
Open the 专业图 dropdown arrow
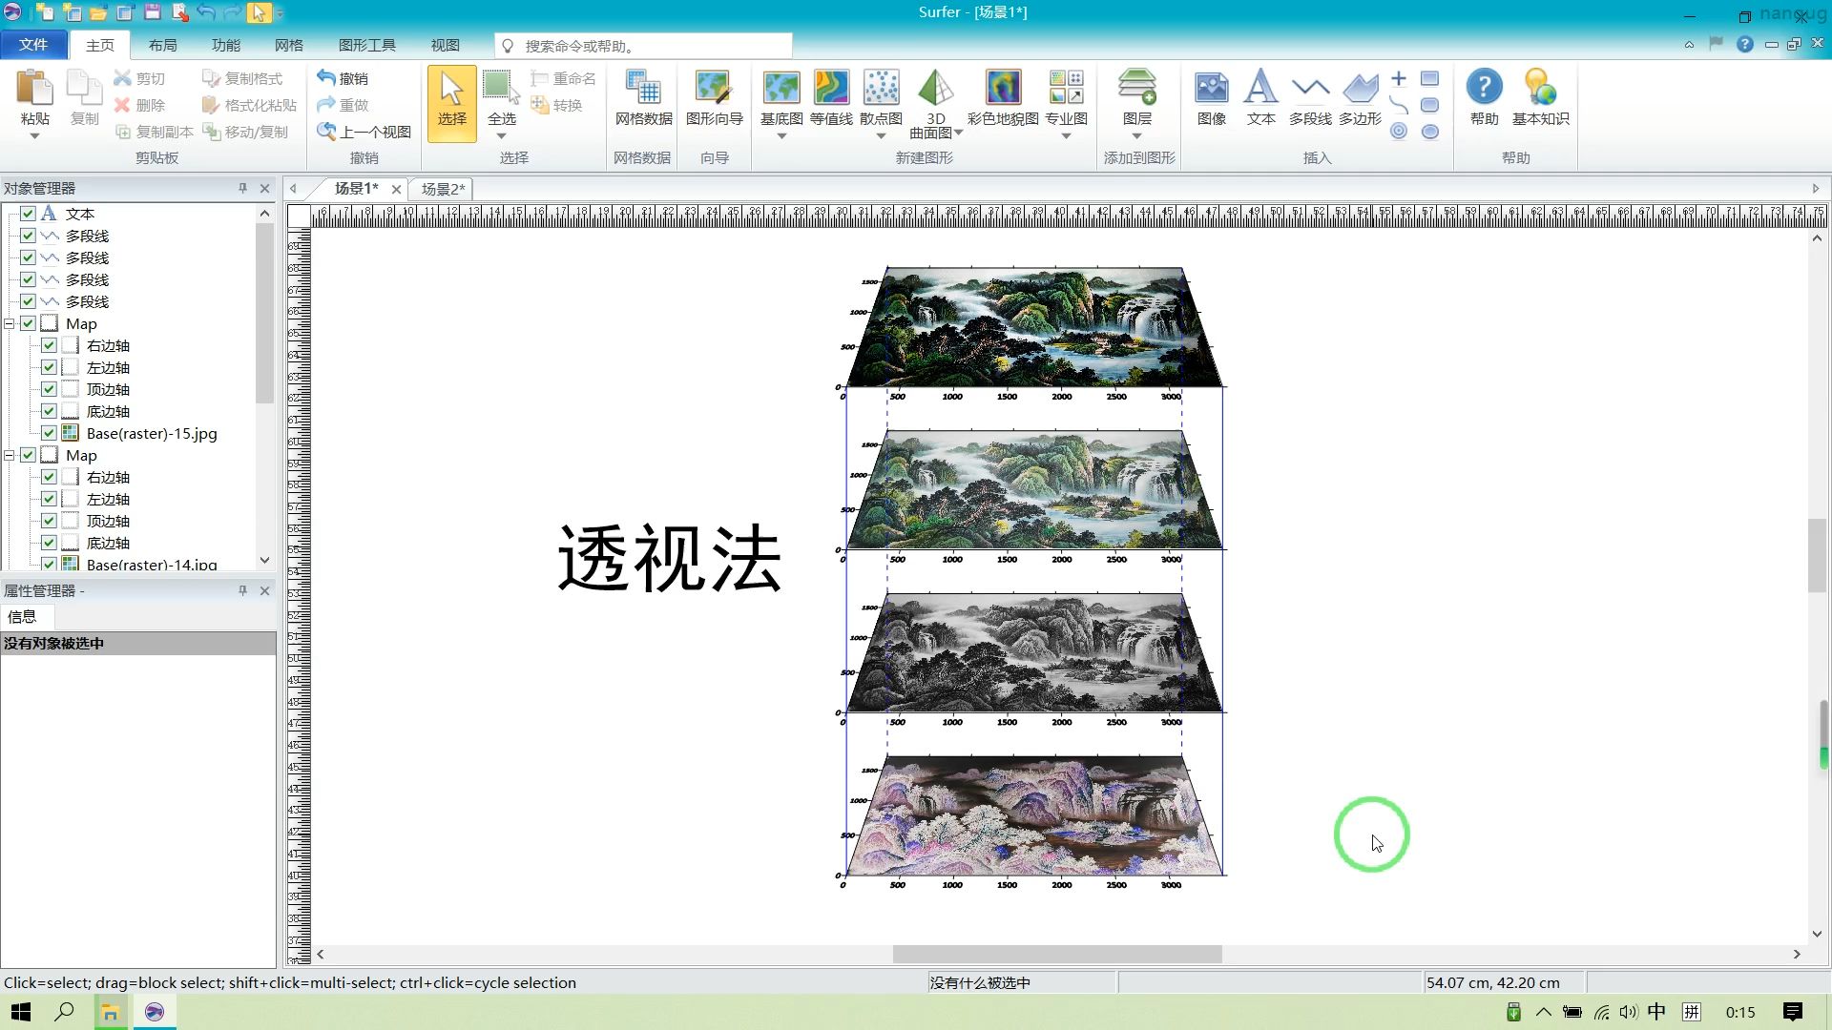[x=1066, y=136]
